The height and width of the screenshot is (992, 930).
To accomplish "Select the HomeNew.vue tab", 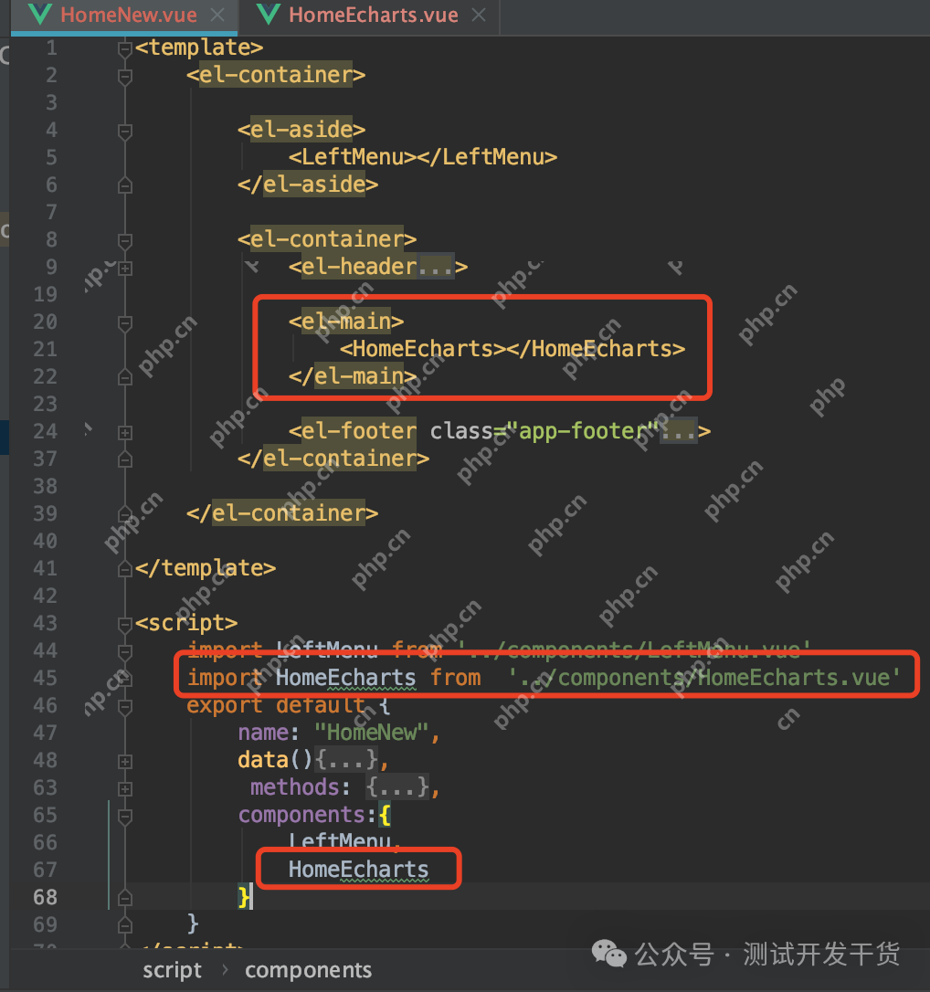I will pyautogui.click(x=126, y=16).
